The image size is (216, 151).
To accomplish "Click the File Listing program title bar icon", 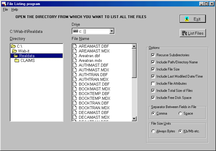I will (4, 4).
